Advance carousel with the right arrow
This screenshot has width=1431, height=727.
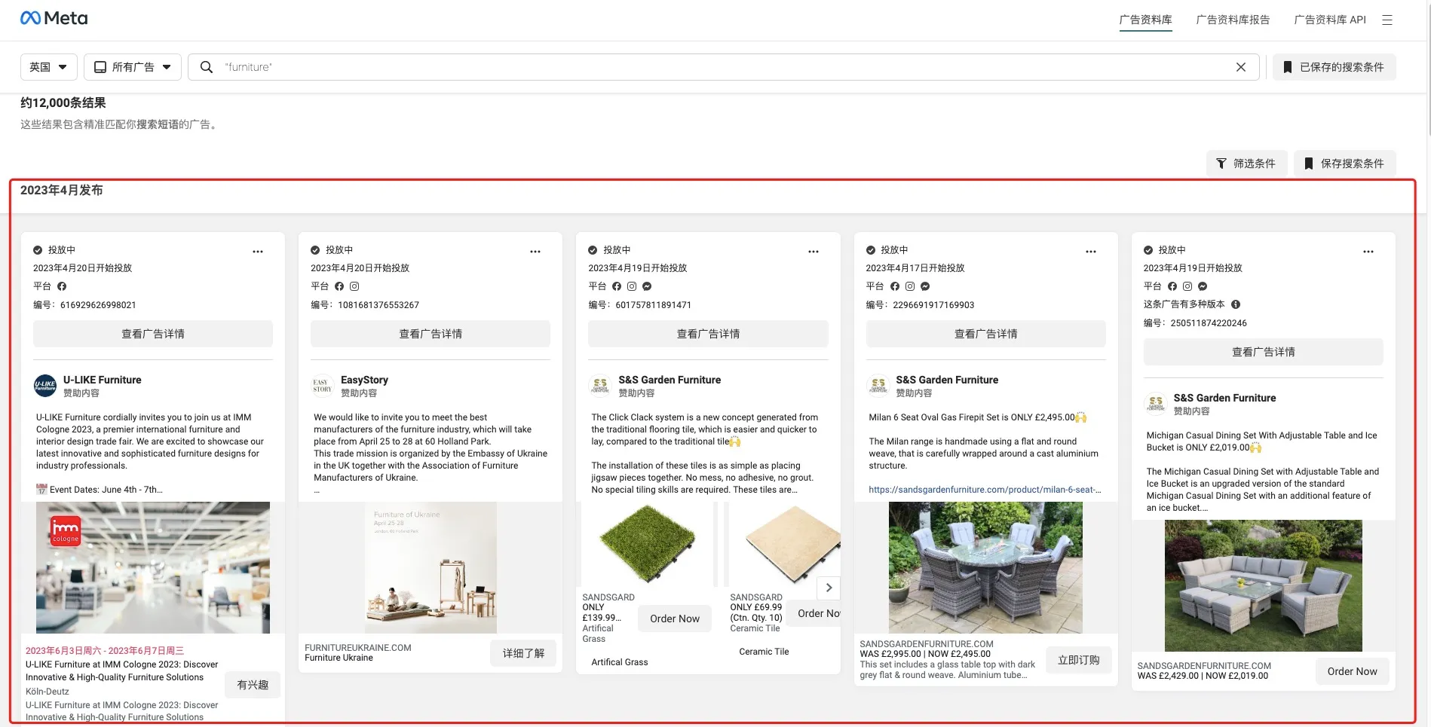tap(829, 588)
